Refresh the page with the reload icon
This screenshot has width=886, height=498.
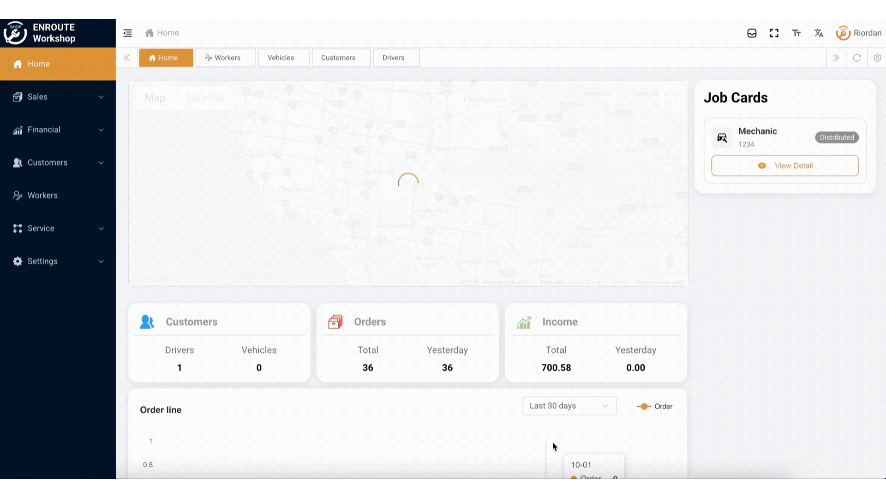pos(857,58)
